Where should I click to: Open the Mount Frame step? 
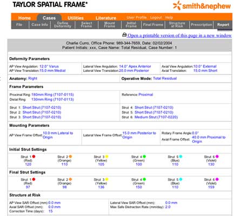coord(110,25)
